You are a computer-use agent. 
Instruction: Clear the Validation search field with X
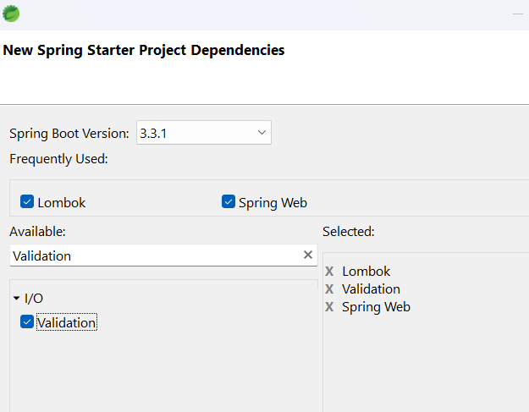[308, 255]
